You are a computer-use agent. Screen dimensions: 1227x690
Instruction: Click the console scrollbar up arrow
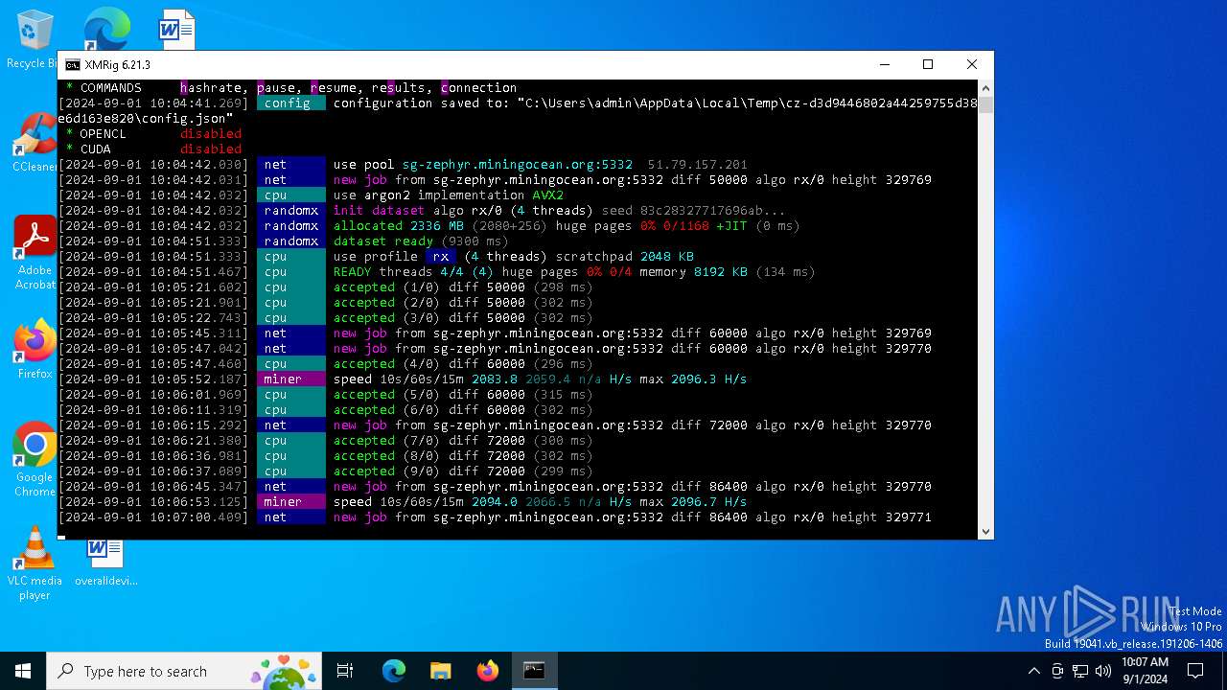click(985, 87)
